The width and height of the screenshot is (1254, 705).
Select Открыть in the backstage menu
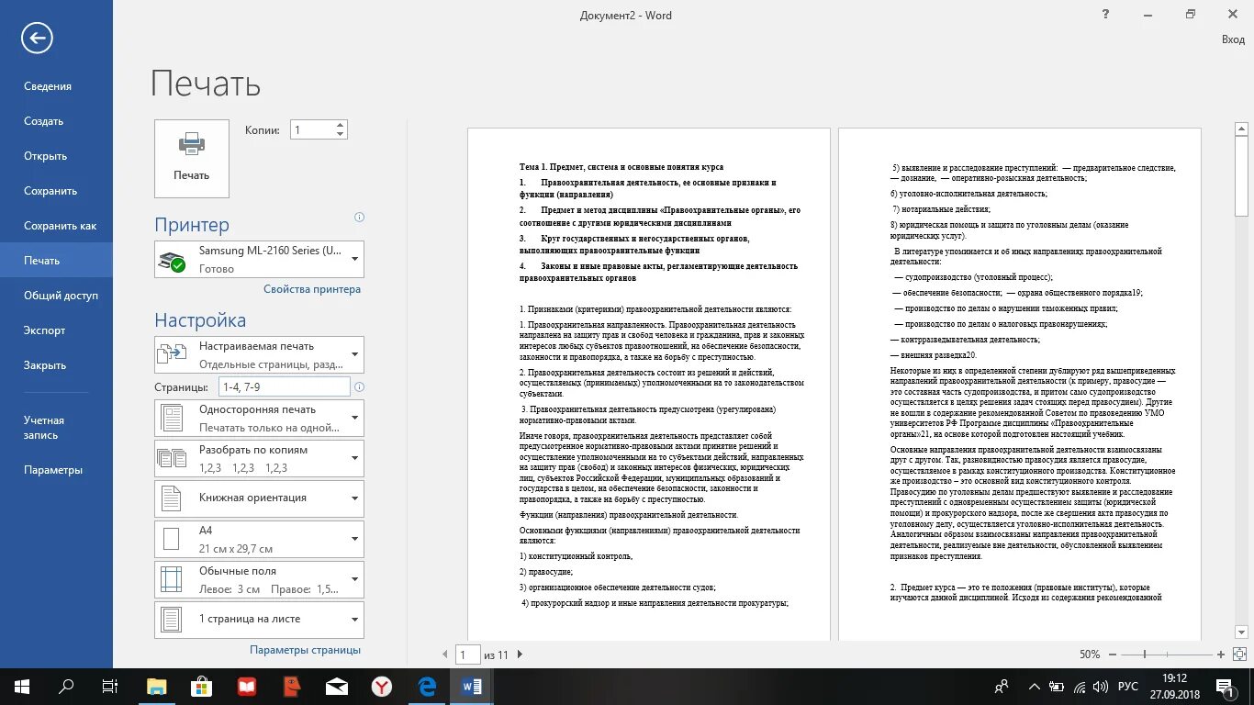[x=56, y=156]
